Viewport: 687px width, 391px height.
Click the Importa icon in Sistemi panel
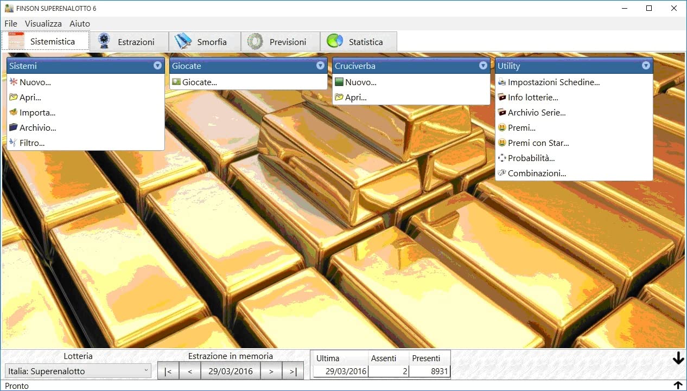click(x=14, y=113)
